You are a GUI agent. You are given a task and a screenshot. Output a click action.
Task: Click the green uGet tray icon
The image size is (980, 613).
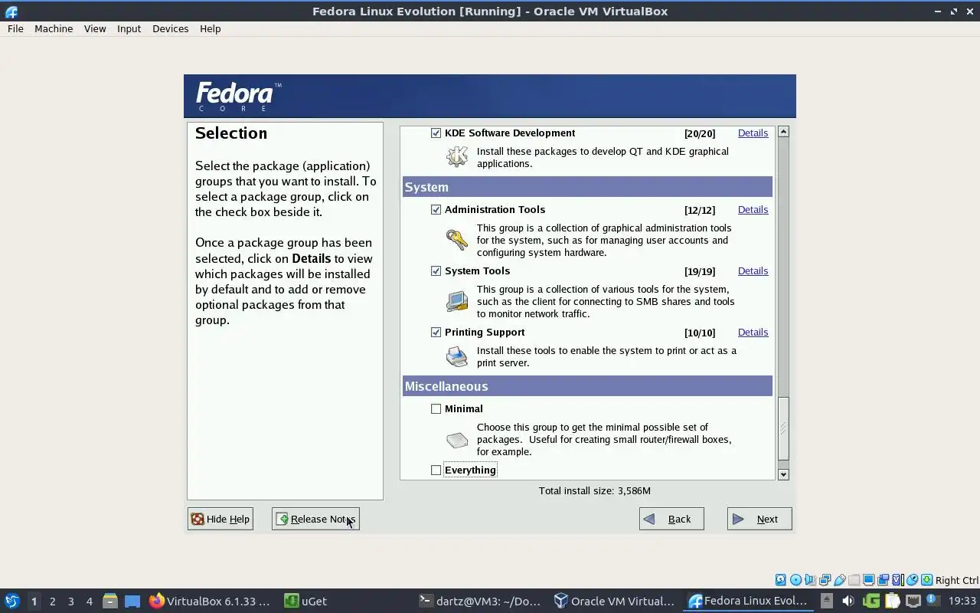871,601
